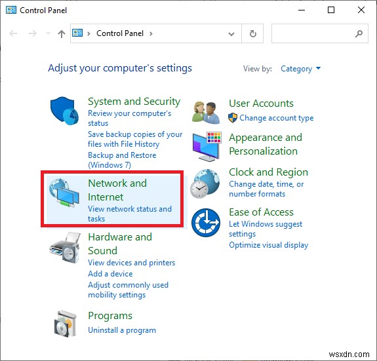Click the Add a device link
This screenshot has width=377, height=361.
tap(110, 274)
